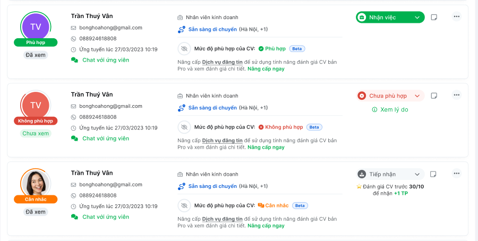Open Chat với ứng viên in Cân nhắc card
This screenshot has width=478, height=241.
pyautogui.click(x=106, y=217)
